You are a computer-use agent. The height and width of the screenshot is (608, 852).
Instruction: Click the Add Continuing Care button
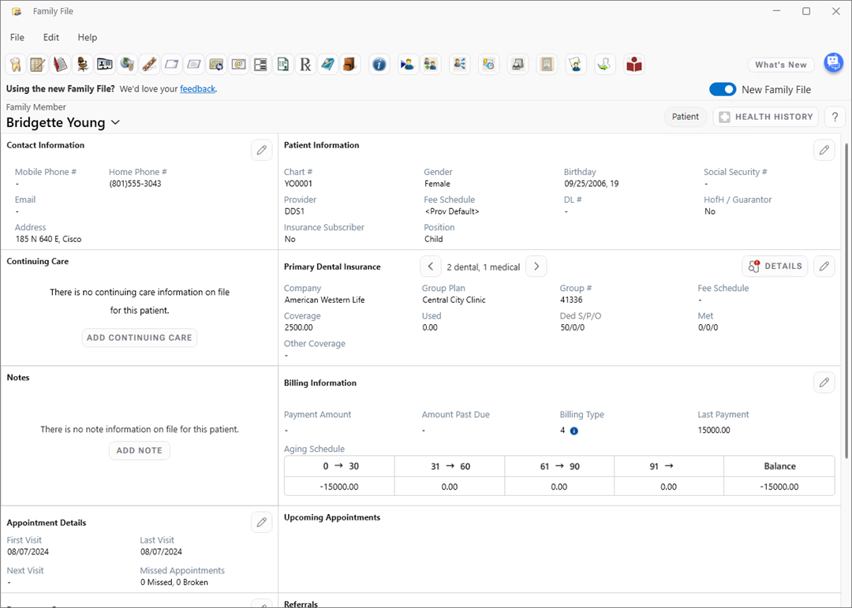pyautogui.click(x=140, y=338)
